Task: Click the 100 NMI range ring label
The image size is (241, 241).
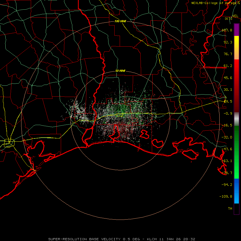Action: 120,21
